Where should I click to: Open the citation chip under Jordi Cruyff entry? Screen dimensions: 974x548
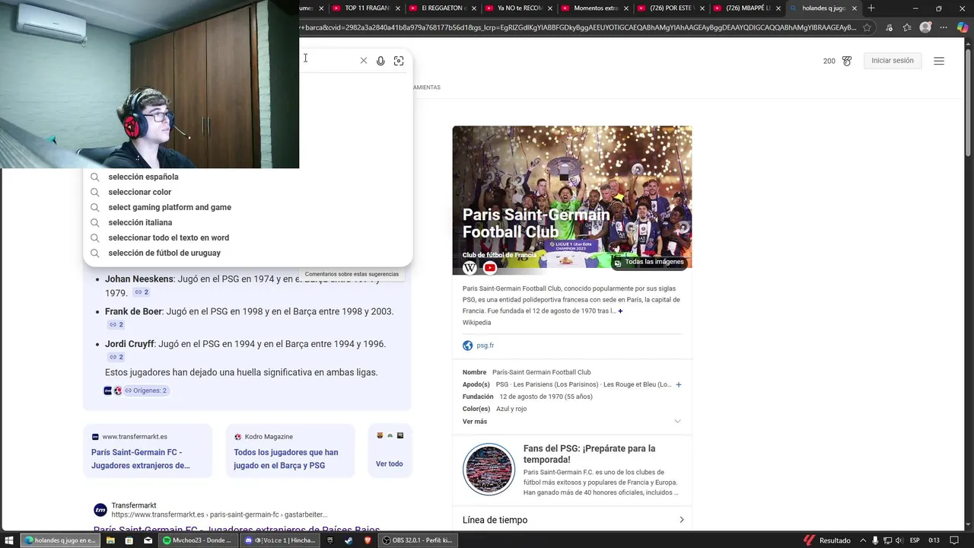click(116, 357)
